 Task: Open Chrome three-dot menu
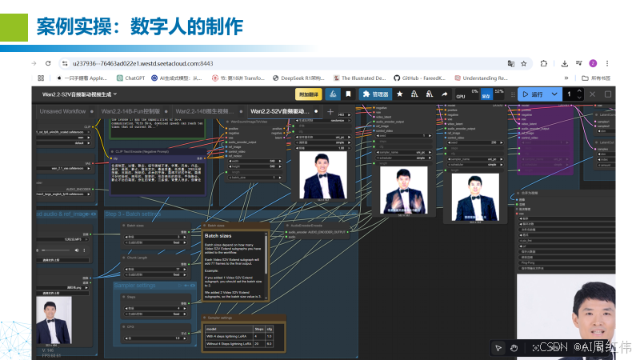[607, 63]
